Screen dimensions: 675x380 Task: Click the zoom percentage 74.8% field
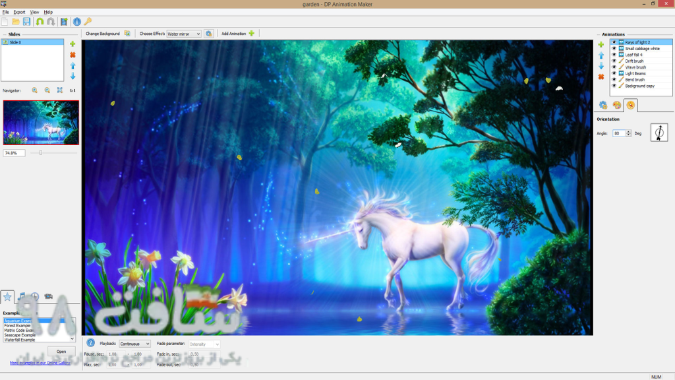pos(15,153)
